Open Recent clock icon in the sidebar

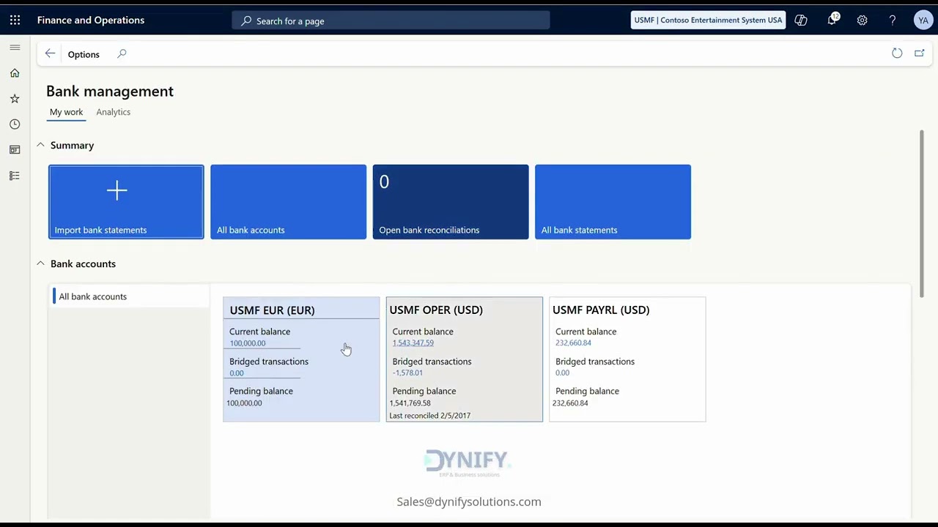point(15,124)
